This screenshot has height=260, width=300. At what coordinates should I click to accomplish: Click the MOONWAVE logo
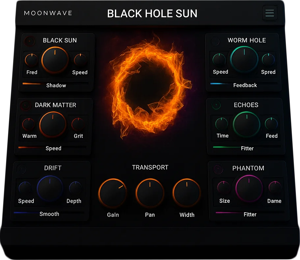coord(48,13)
